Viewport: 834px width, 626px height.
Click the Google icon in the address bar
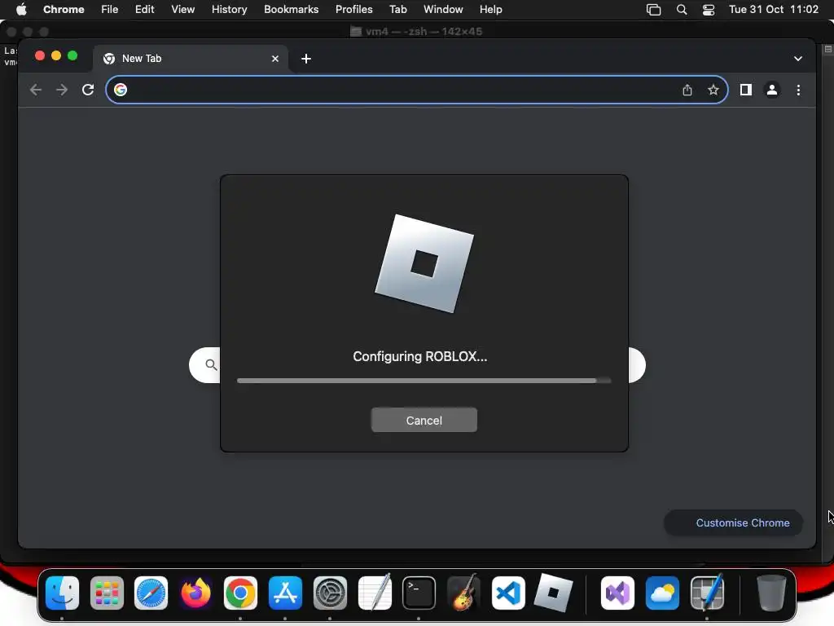[121, 90]
